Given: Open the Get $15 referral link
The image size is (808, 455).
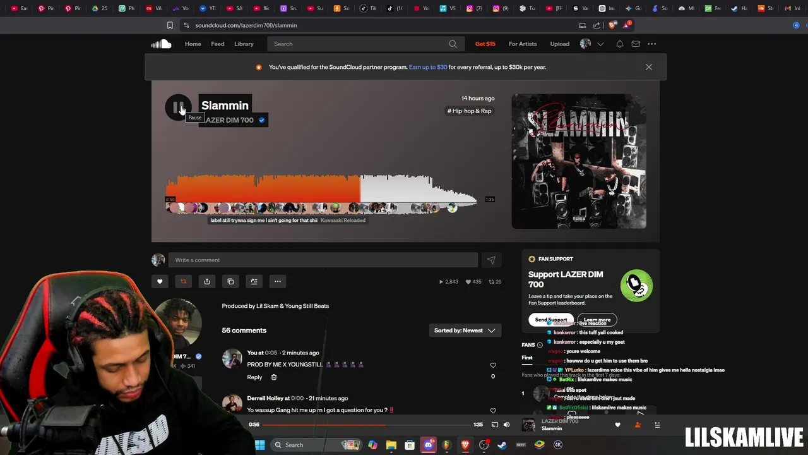Looking at the screenshot, I should pos(485,44).
